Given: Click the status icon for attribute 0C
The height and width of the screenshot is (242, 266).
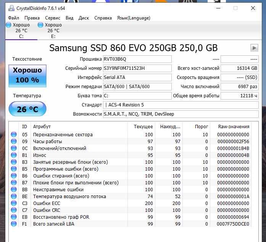Looking at the screenshot, I should click(14, 148).
